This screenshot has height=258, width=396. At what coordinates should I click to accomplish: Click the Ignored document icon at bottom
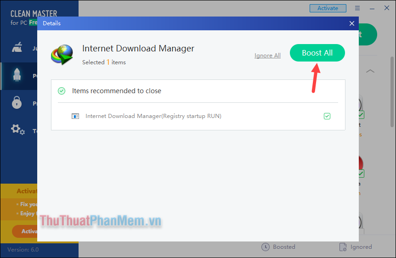coord(343,247)
